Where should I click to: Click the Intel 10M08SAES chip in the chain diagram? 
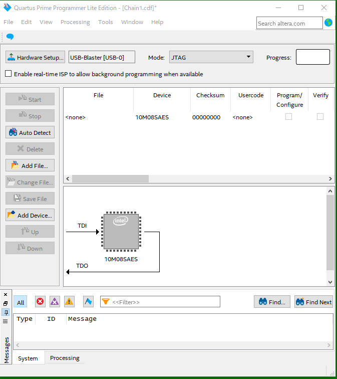(121, 232)
